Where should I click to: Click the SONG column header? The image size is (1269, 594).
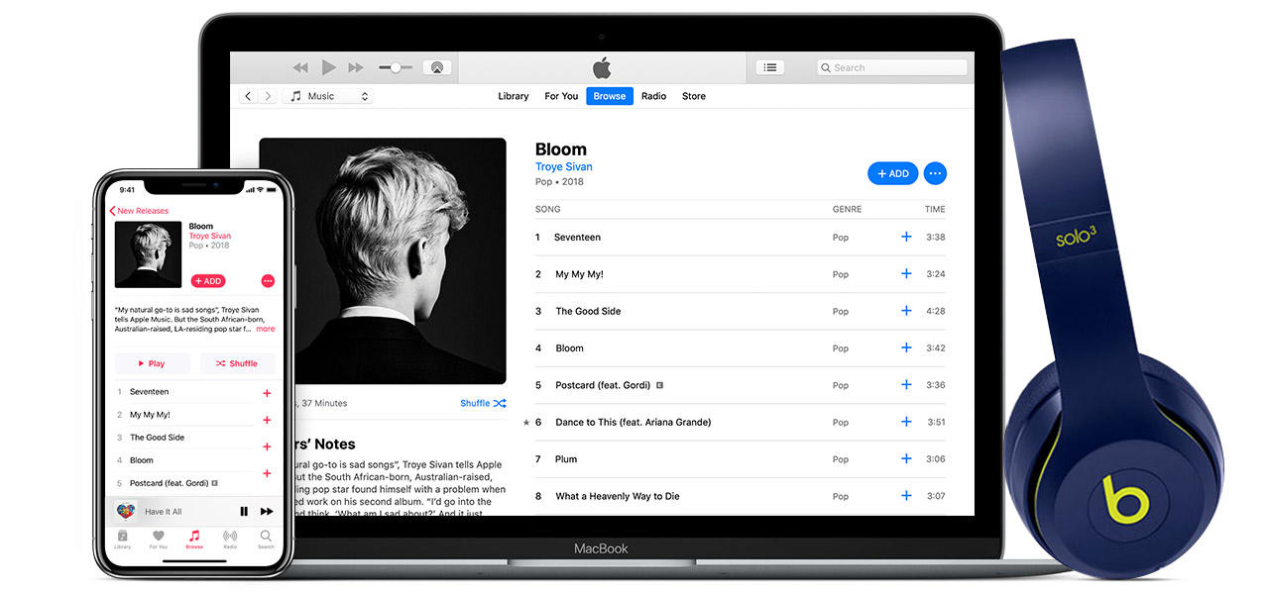(x=548, y=209)
